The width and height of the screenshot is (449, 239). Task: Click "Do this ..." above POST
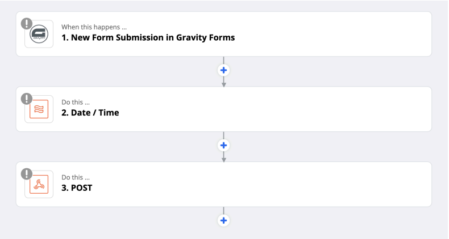(76, 177)
